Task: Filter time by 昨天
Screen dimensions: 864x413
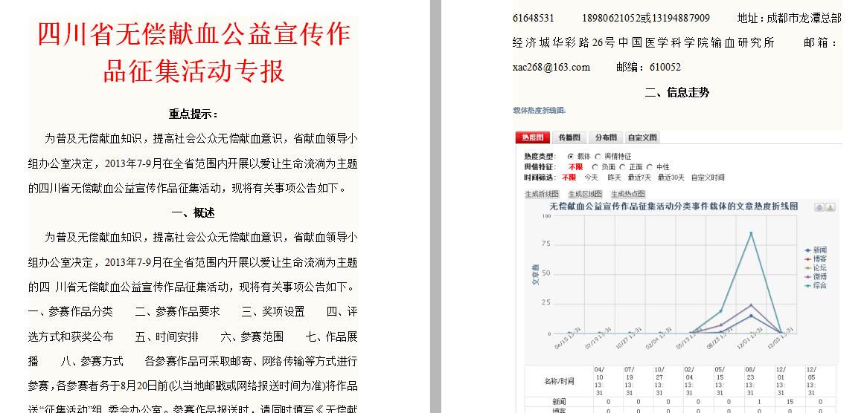Action: (614, 178)
